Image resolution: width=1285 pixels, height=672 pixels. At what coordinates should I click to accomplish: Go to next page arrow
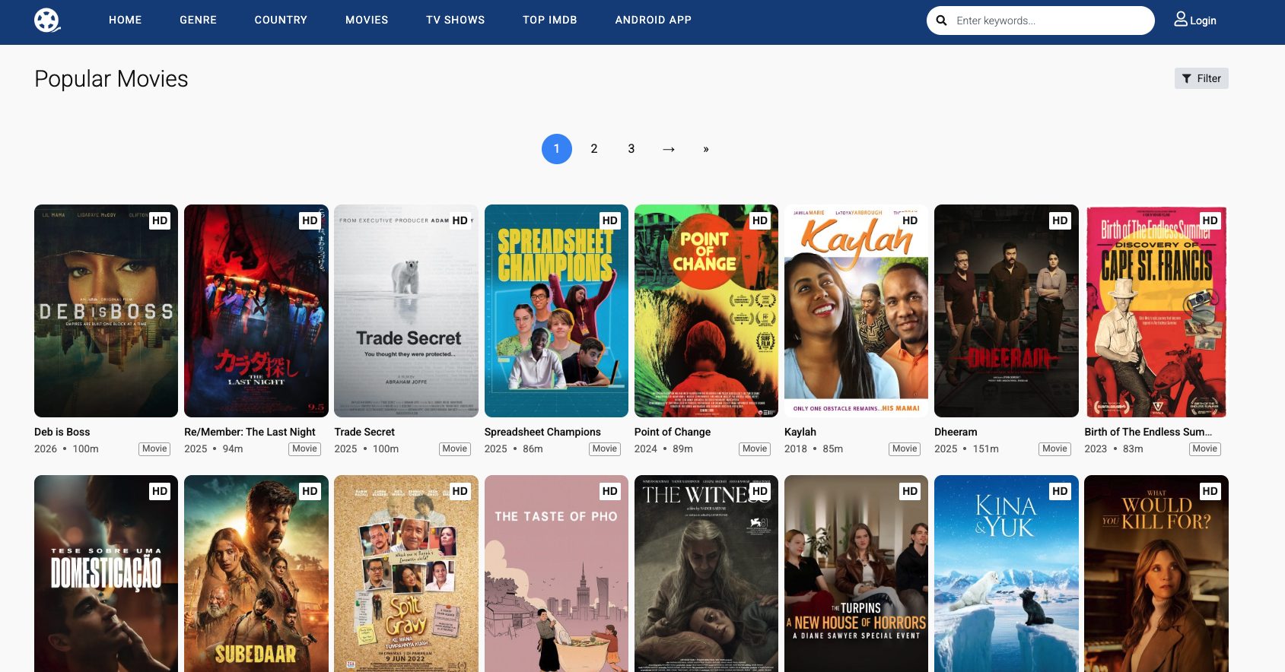click(x=669, y=149)
